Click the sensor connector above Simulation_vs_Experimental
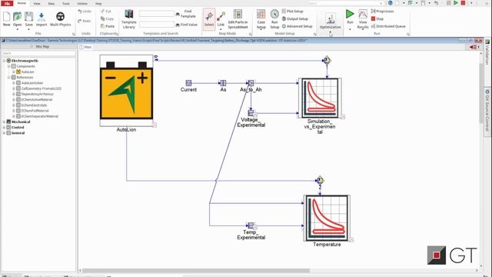 point(327,60)
